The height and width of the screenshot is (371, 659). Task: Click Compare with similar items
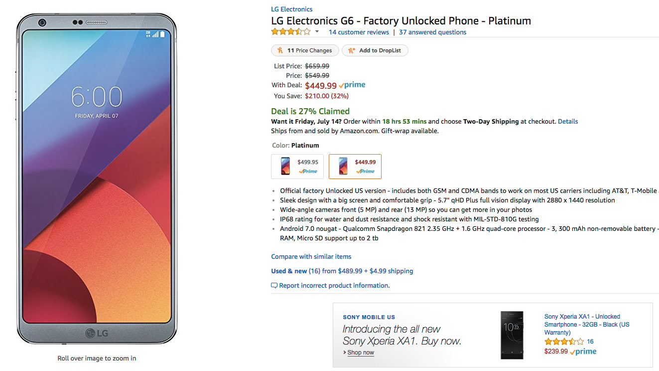click(311, 256)
